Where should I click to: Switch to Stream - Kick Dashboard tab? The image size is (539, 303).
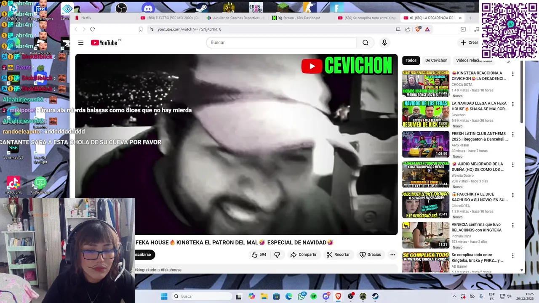click(302, 18)
